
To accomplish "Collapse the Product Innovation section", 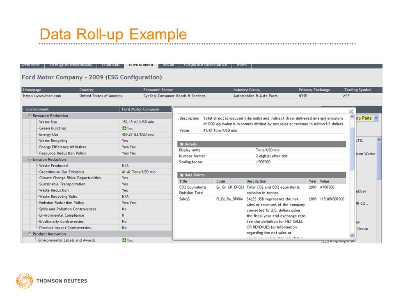I will pyautogui.click(x=30, y=234).
